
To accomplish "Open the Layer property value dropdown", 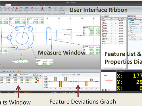I will [x=141, y=23].
